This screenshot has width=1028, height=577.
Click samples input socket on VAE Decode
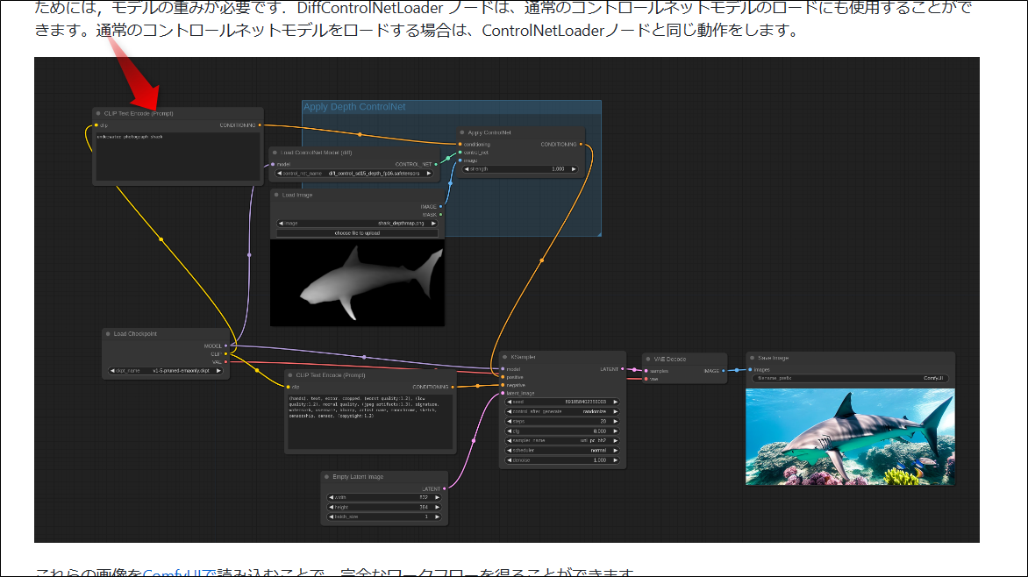click(646, 371)
